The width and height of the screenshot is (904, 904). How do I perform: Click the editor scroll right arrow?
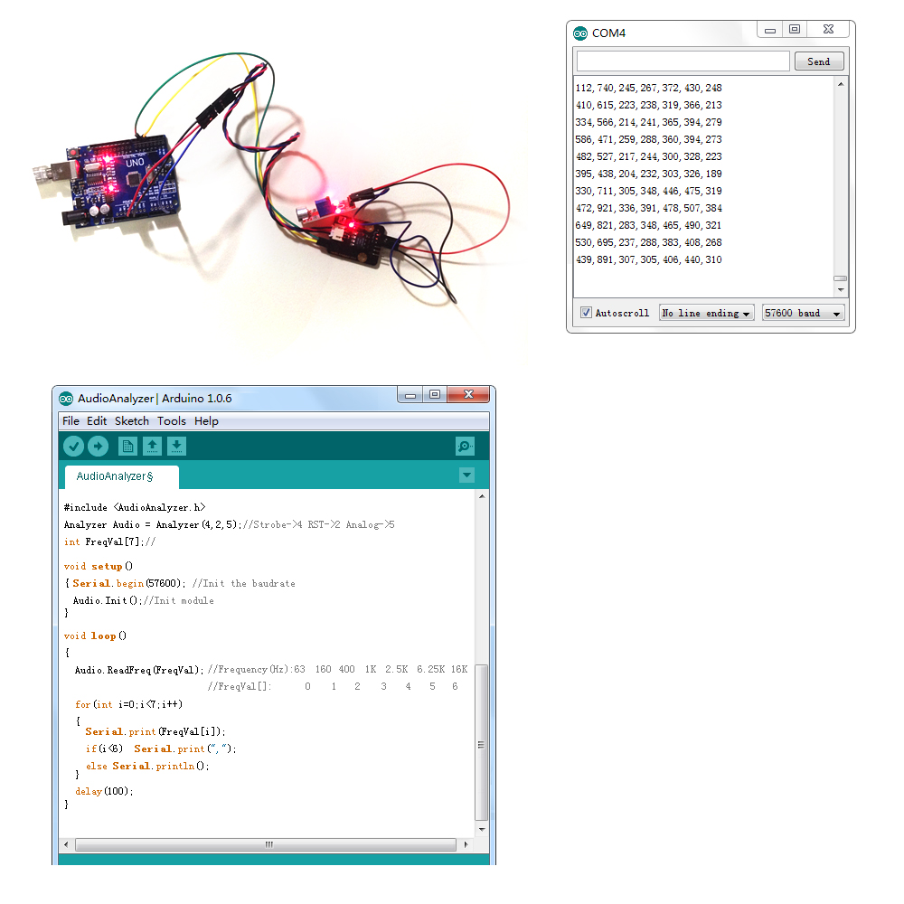tap(466, 844)
